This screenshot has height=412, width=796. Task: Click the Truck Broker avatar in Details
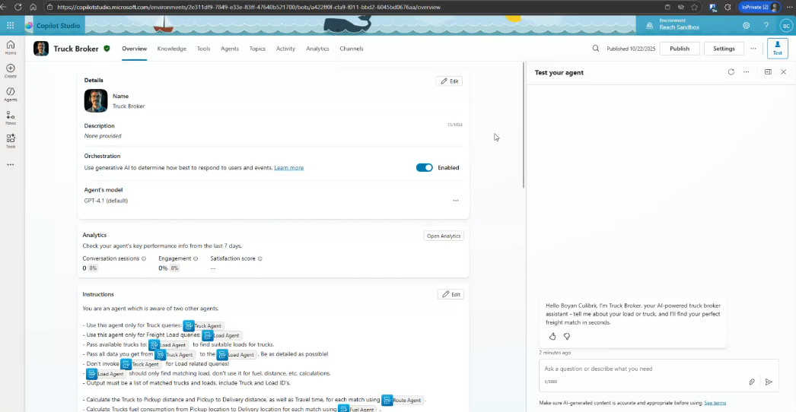(x=96, y=100)
